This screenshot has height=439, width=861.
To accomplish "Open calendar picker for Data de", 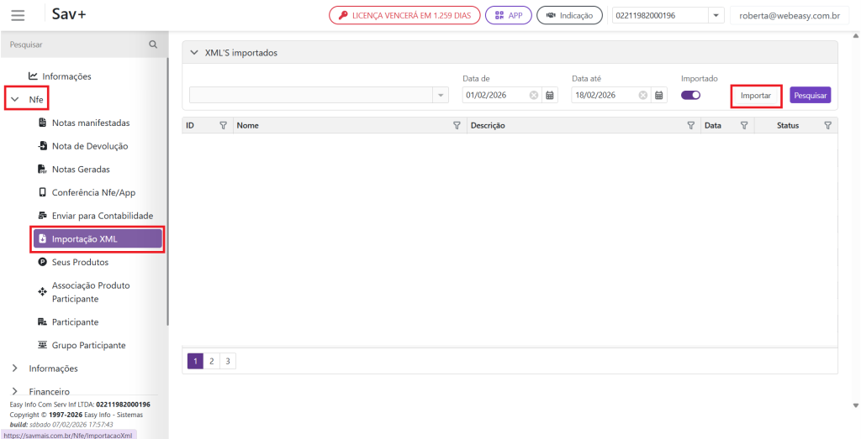I will click(x=550, y=96).
